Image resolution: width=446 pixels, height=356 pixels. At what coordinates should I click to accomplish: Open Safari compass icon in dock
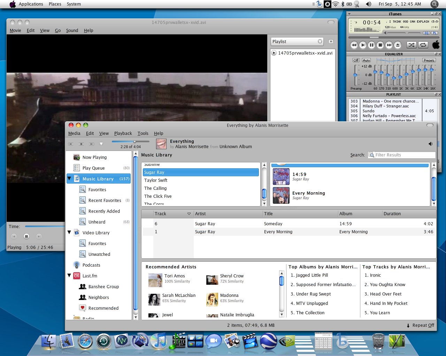pyautogui.click(x=85, y=341)
